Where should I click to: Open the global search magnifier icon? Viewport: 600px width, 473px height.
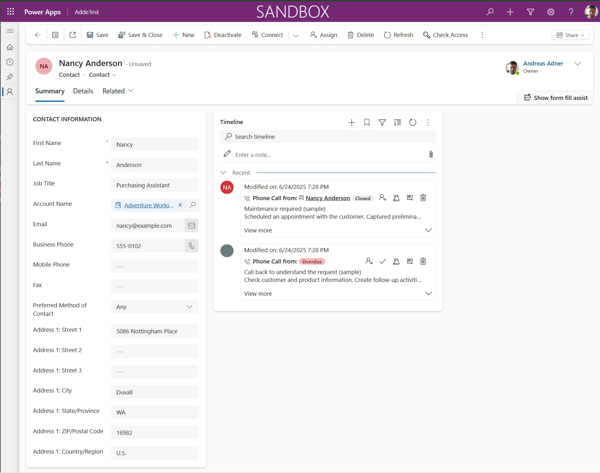(x=490, y=12)
